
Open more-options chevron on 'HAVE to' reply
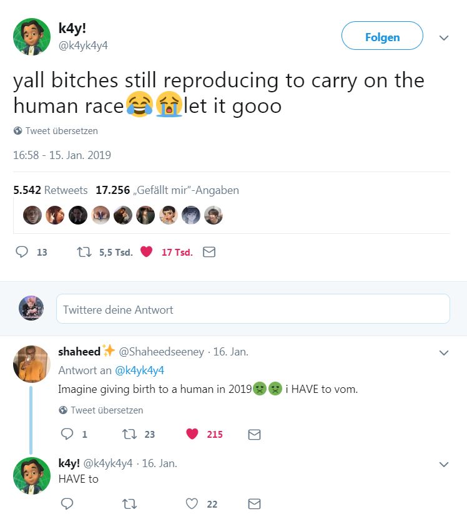(x=444, y=465)
